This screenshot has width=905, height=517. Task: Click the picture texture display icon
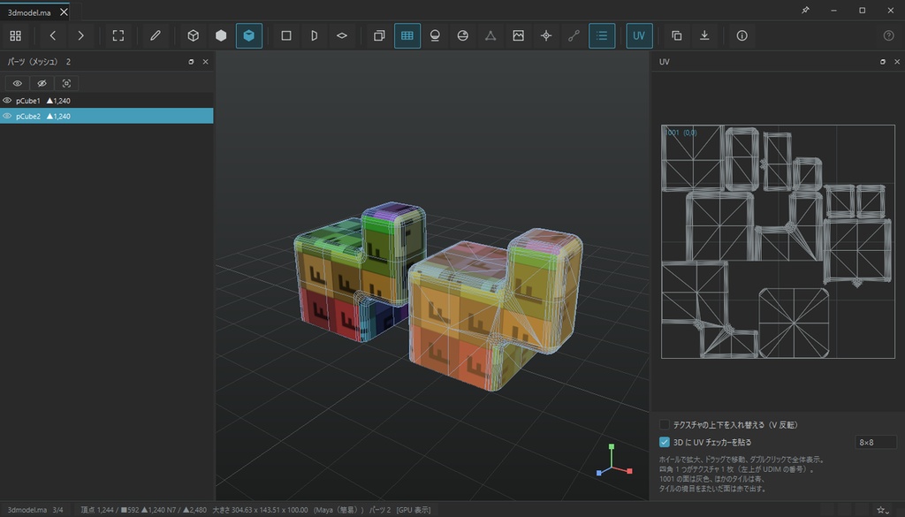(518, 35)
